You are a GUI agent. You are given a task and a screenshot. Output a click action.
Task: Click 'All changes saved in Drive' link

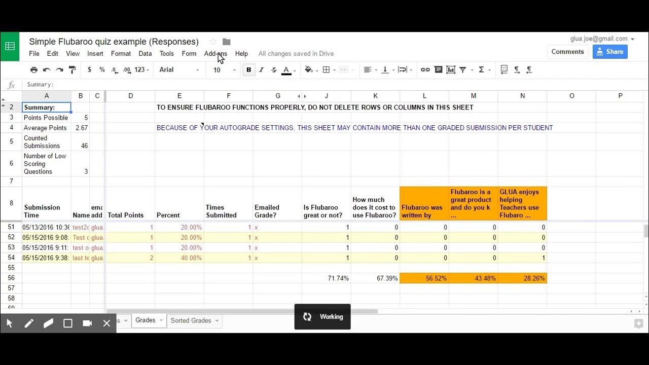296,54
